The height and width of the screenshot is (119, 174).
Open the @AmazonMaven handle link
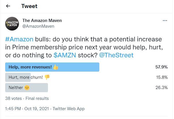click(38, 26)
